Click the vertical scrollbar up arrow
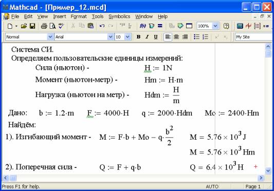This screenshot has height=191, width=274. pos(268,46)
